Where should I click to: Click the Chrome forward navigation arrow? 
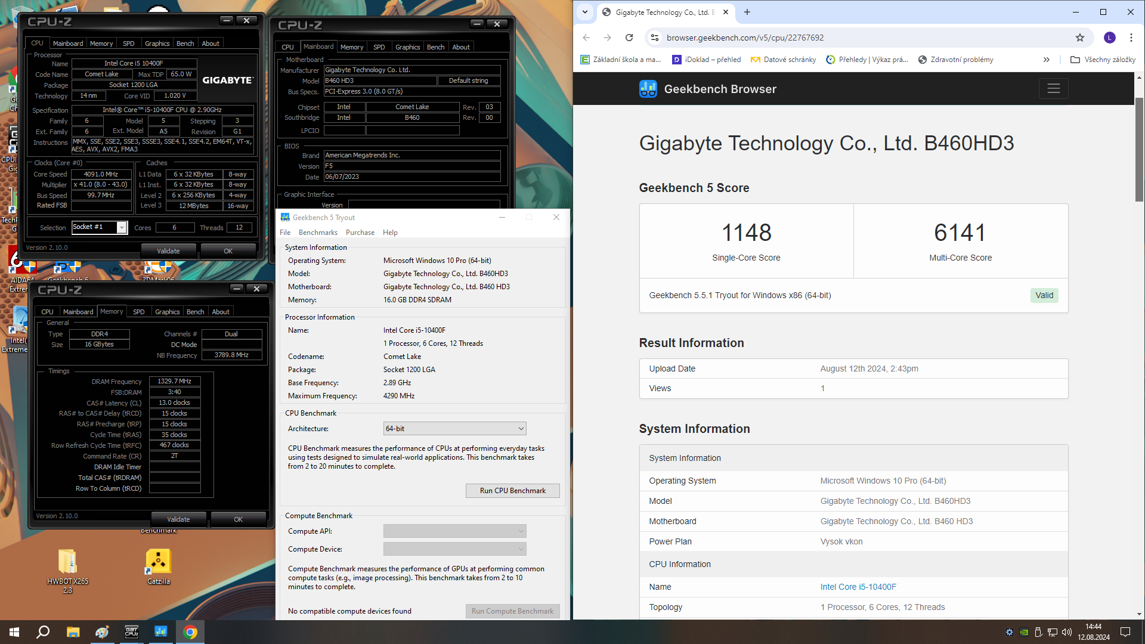click(x=607, y=38)
